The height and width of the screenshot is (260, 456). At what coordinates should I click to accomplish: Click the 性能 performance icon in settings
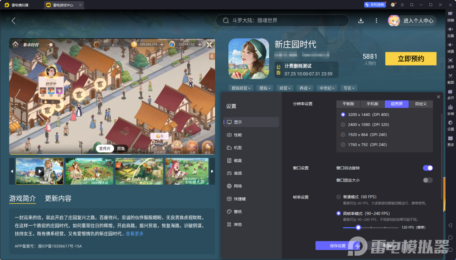click(x=229, y=135)
